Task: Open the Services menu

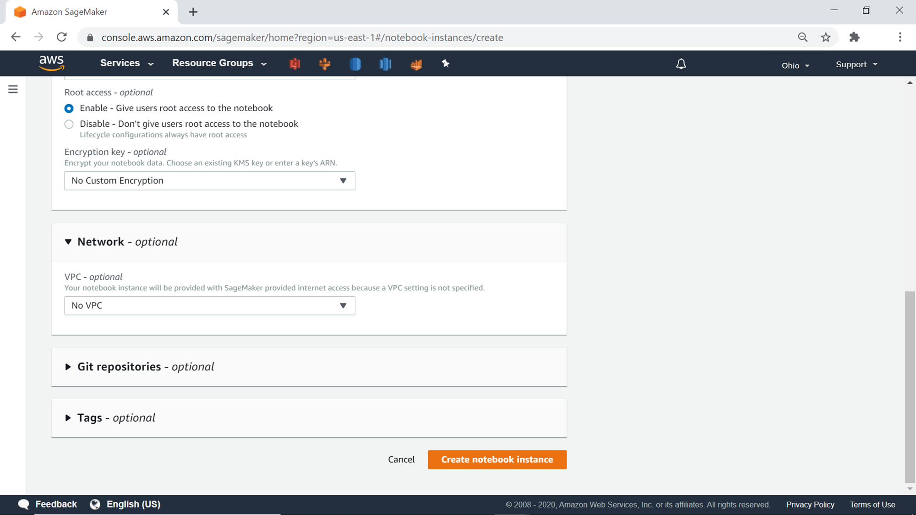Action: [126, 63]
